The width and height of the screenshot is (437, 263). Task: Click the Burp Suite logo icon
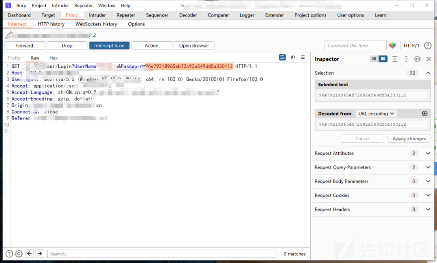click(8, 5)
